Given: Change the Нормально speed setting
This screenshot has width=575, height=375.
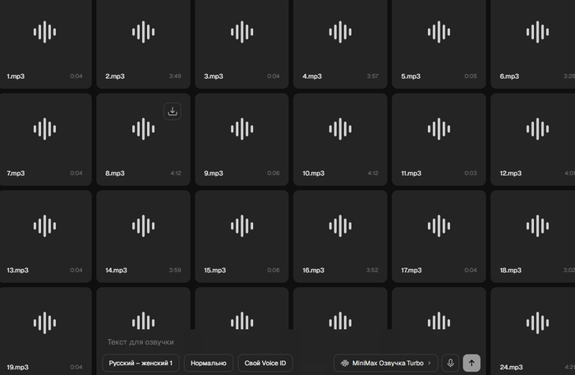Looking at the screenshot, I should point(209,363).
